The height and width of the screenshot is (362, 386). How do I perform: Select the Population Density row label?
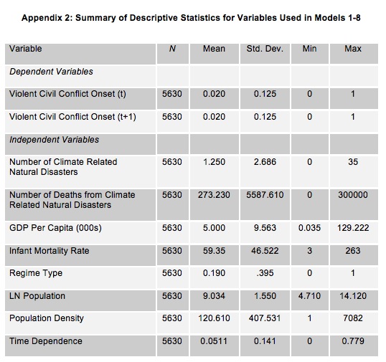(47, 318)
